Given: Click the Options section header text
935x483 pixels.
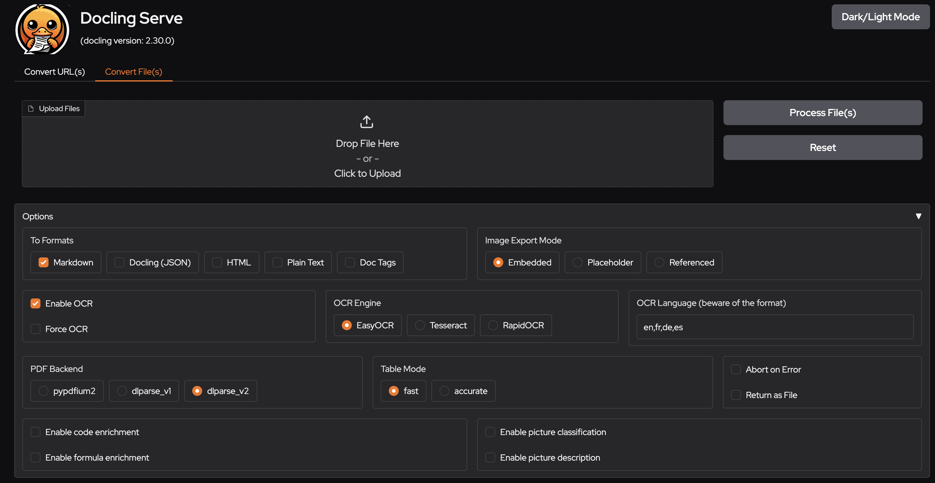Looking at the screenshot, I should coord(38,216).
